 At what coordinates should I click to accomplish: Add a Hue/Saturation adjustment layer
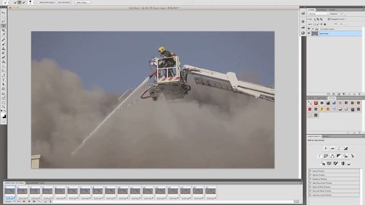[326, 156]
